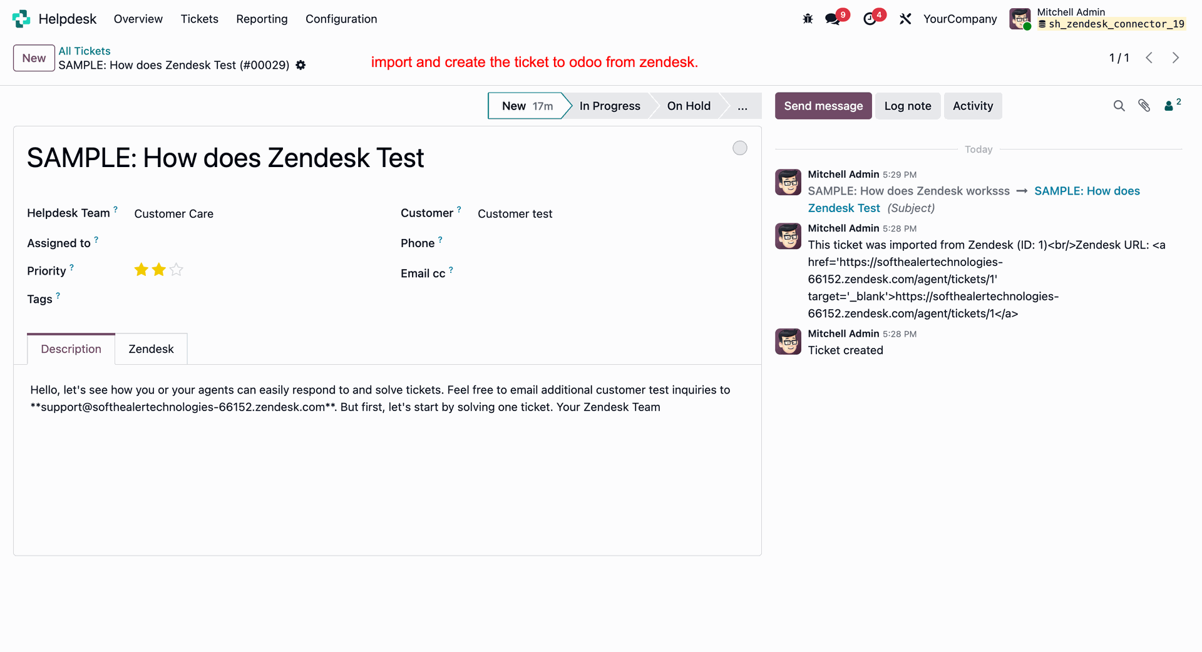Image resolution: width=1202 pixels, height=652 pixels.
Task: Move ticket to On Hold stage
Action: tap(689, 106)
